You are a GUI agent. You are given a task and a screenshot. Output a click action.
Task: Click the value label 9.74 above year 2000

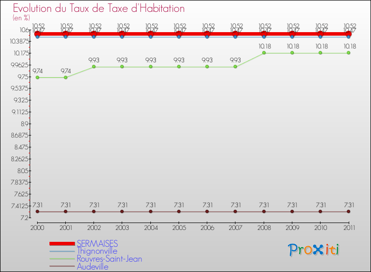38,71
